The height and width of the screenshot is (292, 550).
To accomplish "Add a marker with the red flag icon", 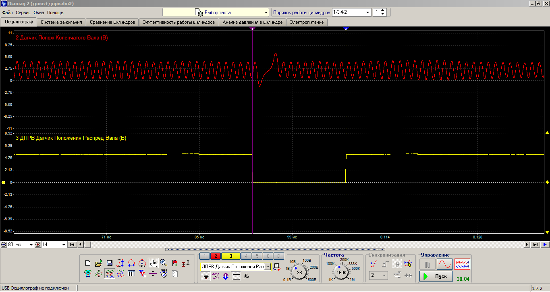I will 175,263.
